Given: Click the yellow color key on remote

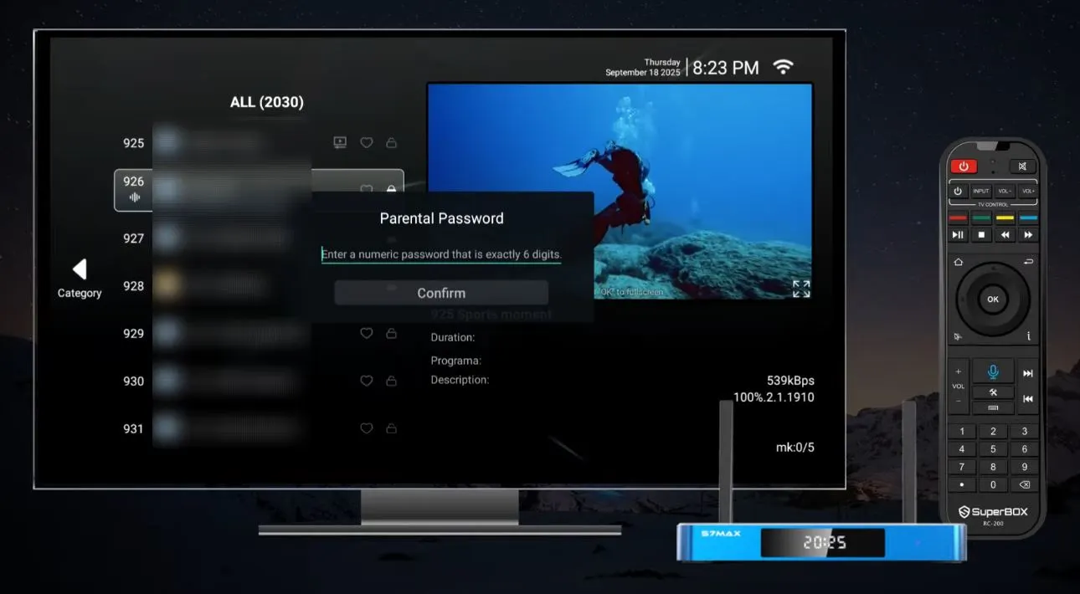Looking at the screenshot, I should (x=1005, y=218).
